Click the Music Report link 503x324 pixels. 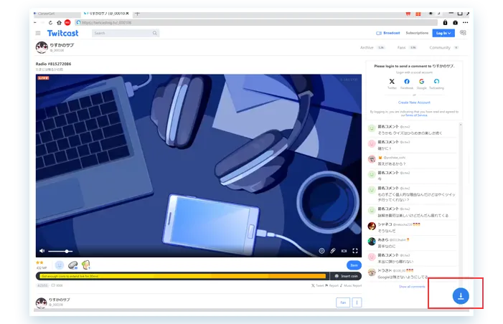point(351,285)
